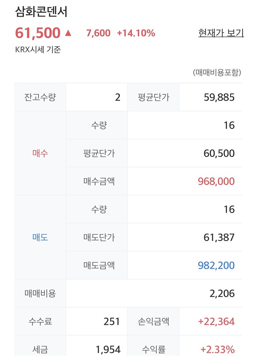Viewport: 257px width, 360px height.
Task: Click the 삼화콘덴서 stock name heading
Action: (x=41, y=12)
